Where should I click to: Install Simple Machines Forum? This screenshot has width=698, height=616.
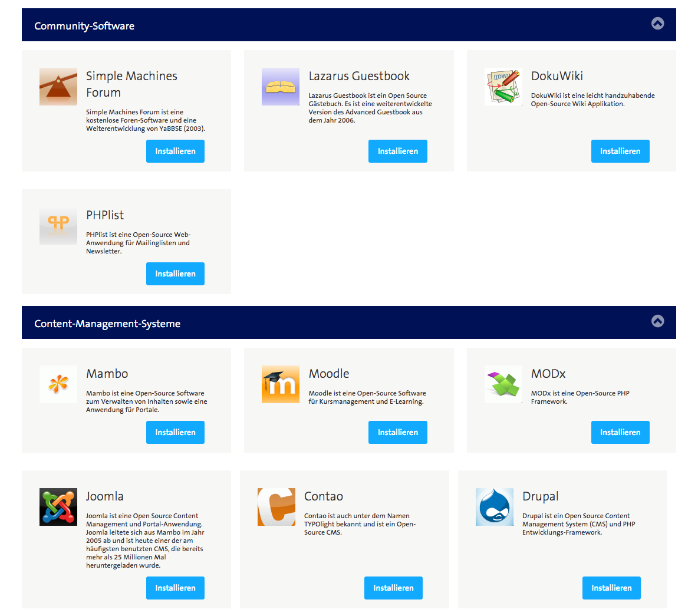pyautogui.click(x=176, y=151)
